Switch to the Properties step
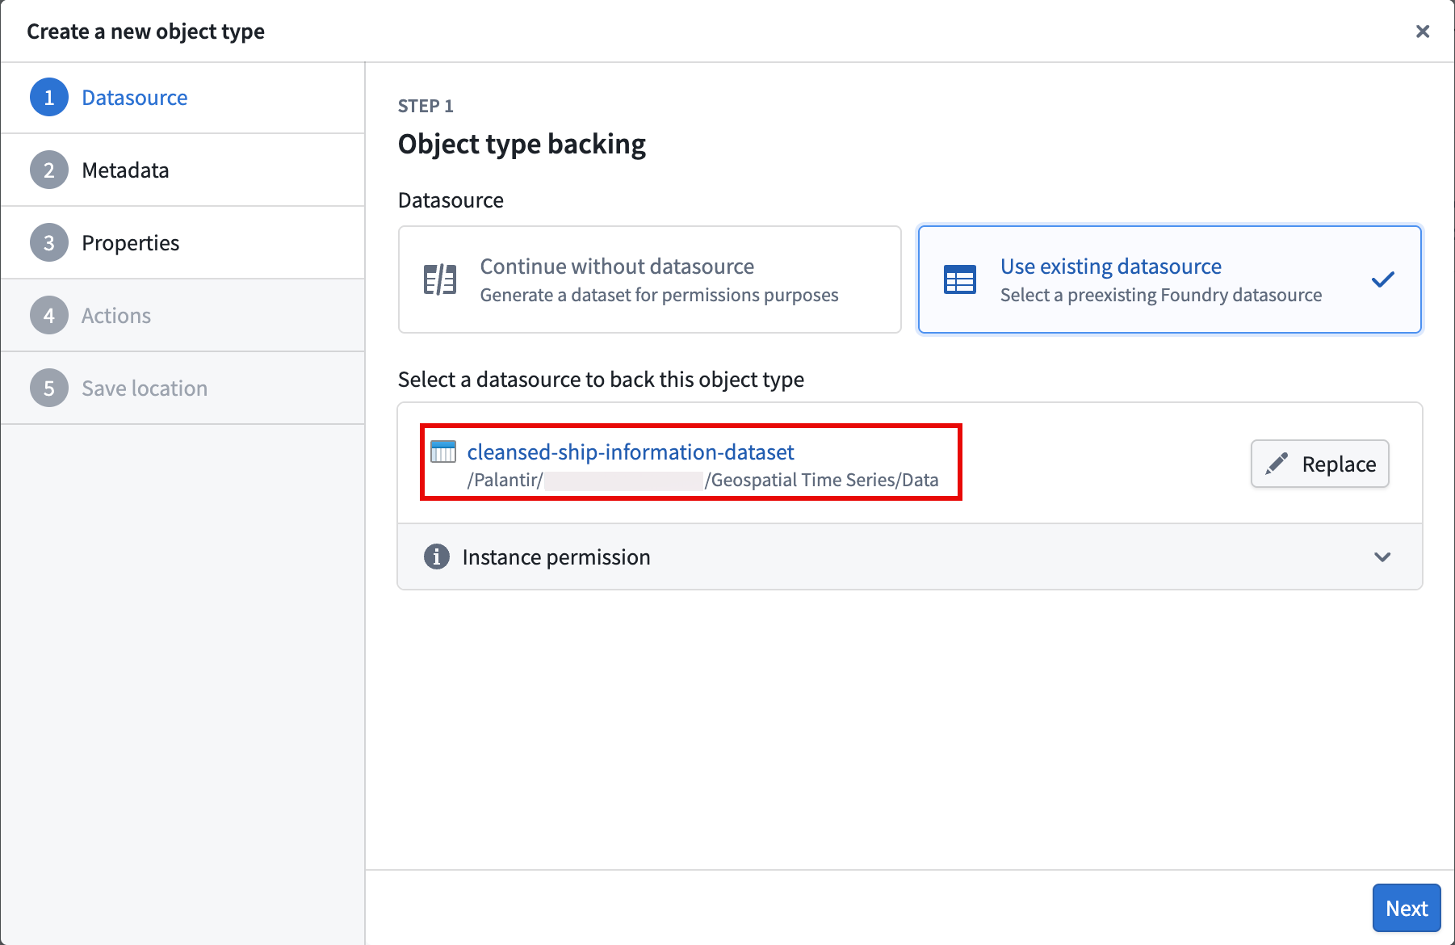Image resolution: width=1455 pixels, height=945 pixels. 130,242
